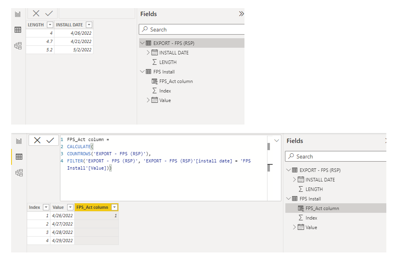Collapse upper Fields pane with double chevron
Viewport: 393px width, 258px height.
coord(241,14)
